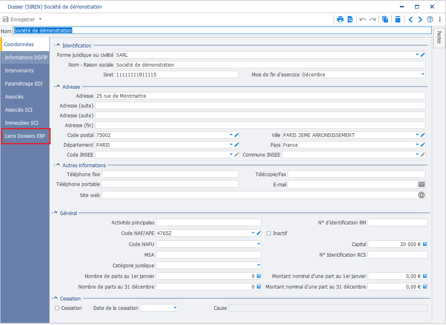Open the Notes side panel

[439, 37]
